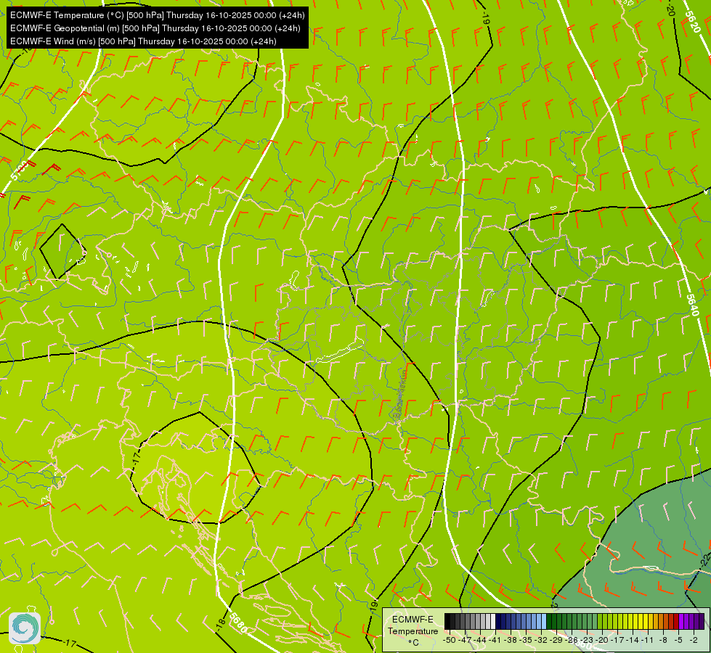Click the -20 isotherm label beside 5620

tap(671, 9)
